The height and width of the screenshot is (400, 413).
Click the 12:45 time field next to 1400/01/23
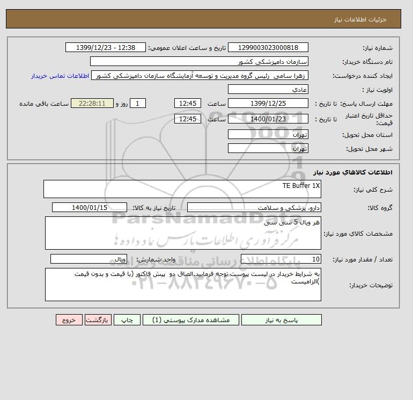point(188,119)
